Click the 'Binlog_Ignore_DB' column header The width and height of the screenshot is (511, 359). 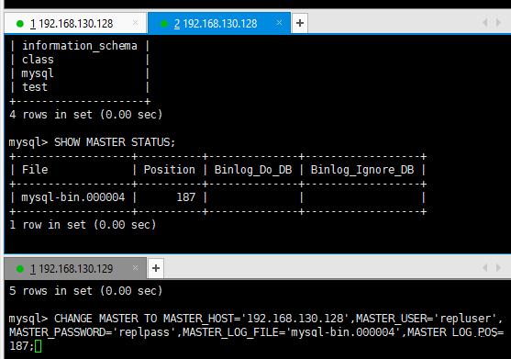[362, 170]
